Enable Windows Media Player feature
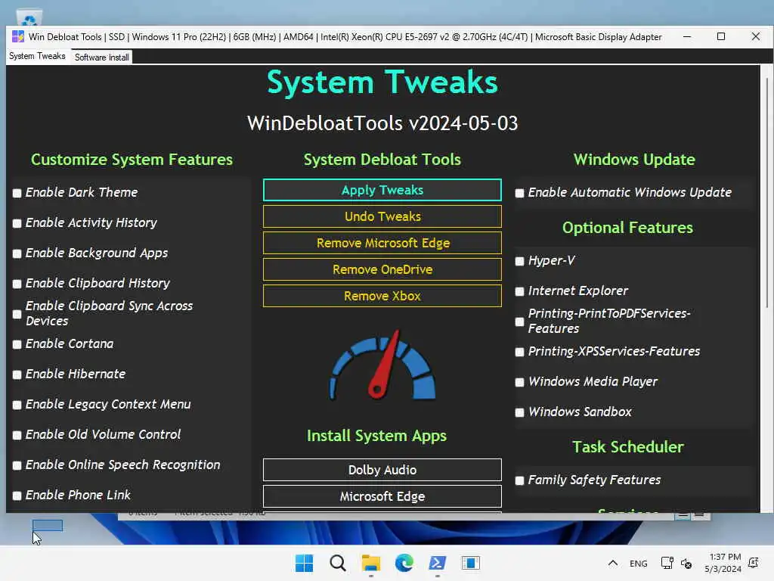The width and height of the screenshot is (774, 581). tap(519, 382)
